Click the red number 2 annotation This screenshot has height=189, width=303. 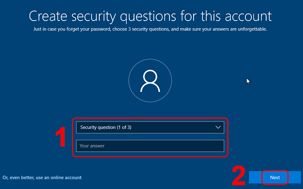click(x=238, y=176)
